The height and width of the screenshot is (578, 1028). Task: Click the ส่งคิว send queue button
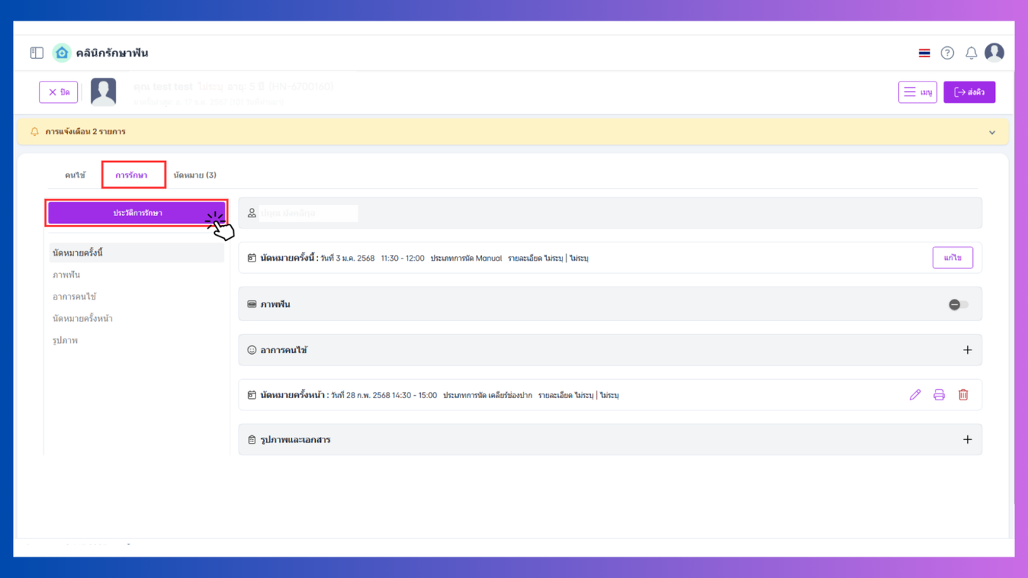(x=969, y=92)
